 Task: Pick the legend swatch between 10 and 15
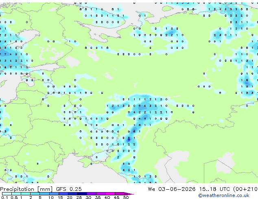pyautogui.click(x=54, y=194)
